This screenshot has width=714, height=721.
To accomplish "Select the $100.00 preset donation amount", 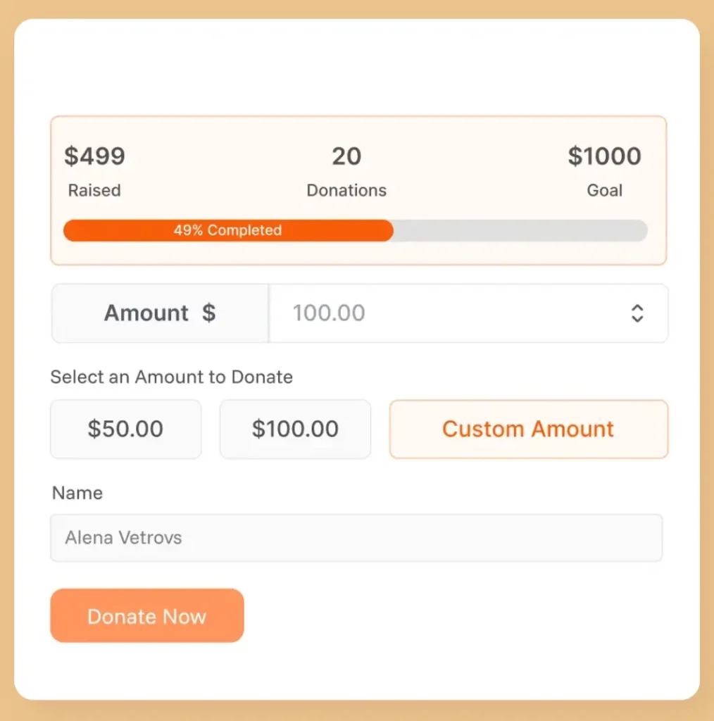I will tap(295, 429).
